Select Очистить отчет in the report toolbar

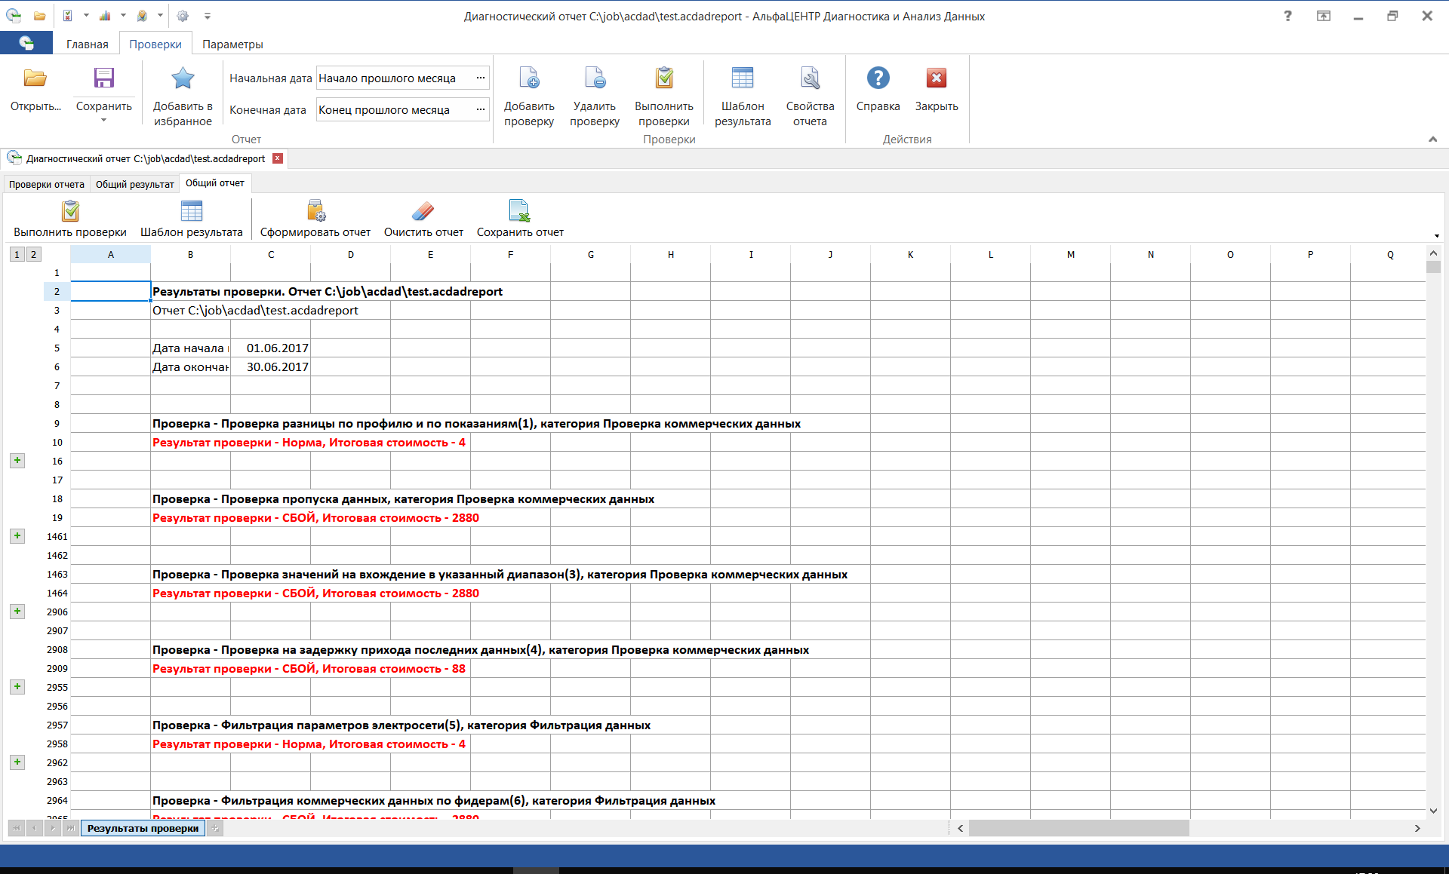423,219
